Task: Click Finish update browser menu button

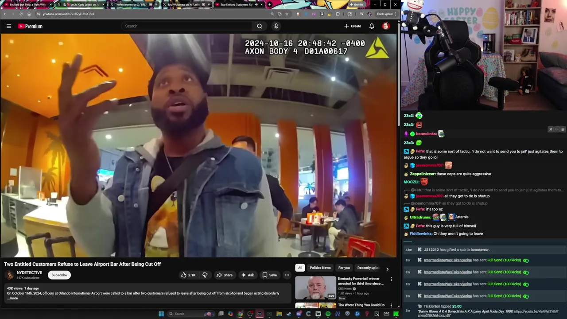Action: (387, 14)
